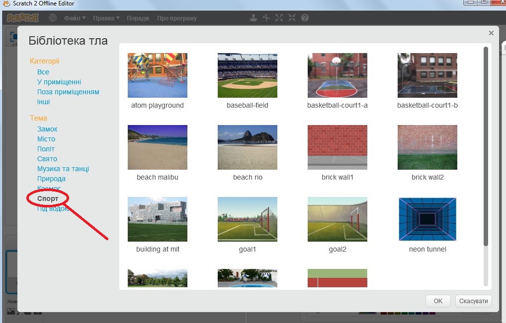Pick the atom playground backdrop thumbnail
Image resolution: width=506 pixels, height=323 pixels.
click(x=158, y=75)
